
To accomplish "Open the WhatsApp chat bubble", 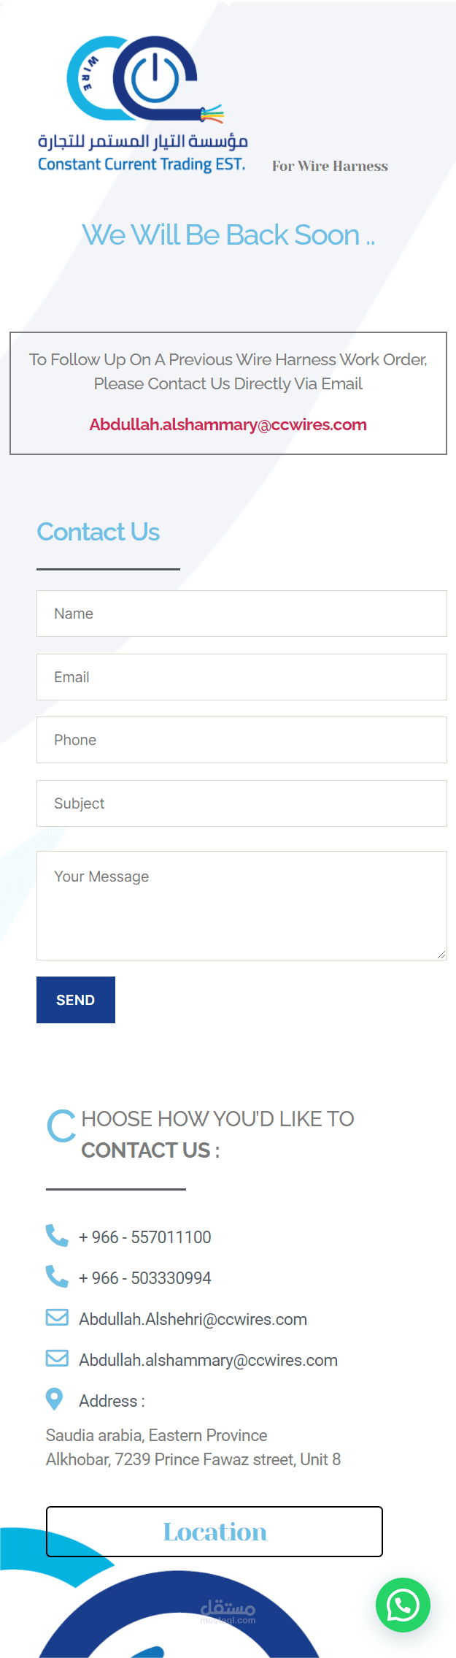I will 403,1605.
